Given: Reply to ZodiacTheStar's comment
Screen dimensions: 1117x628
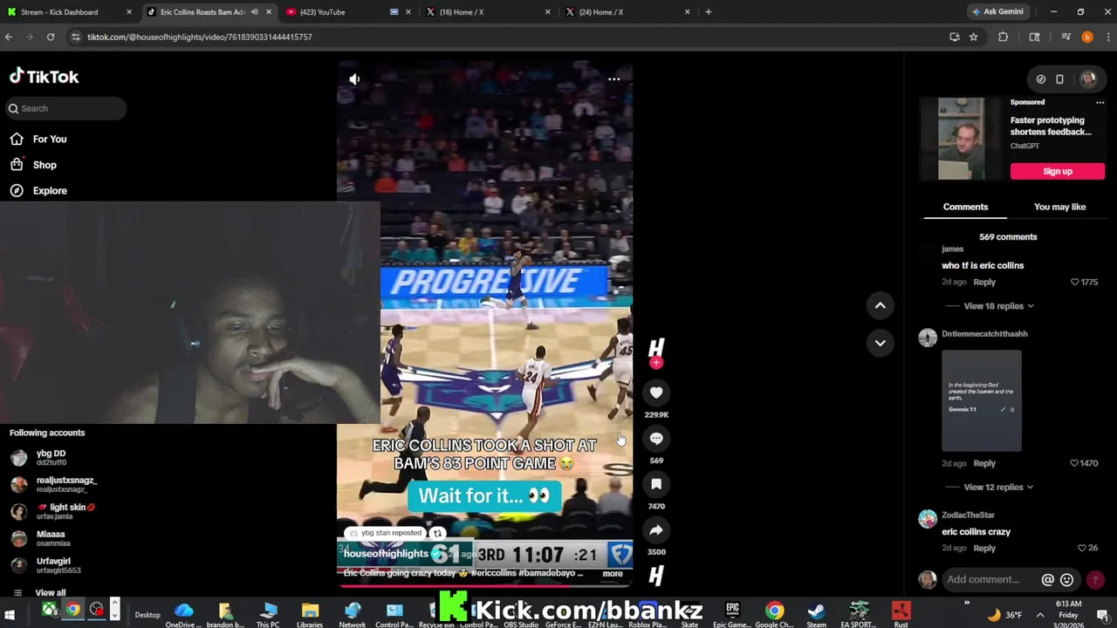Looking at the screenshot, I should [x=984, y=548].
